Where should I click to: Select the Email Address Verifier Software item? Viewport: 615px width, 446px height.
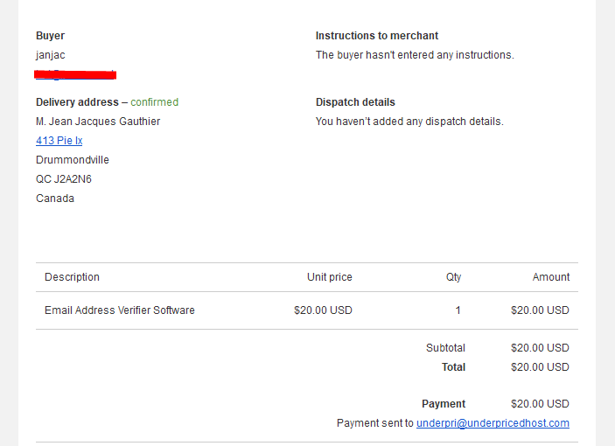(x=120, y=310)
